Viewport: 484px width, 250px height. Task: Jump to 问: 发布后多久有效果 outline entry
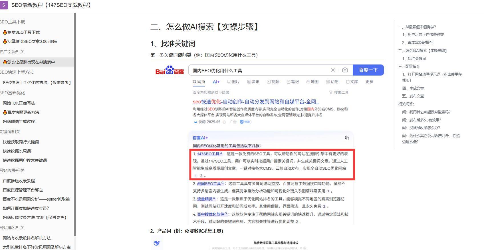pyautogui.click(x=422, y=120)
